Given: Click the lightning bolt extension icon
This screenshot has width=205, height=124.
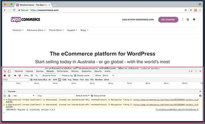Looking at the screenshot, I should click(x=191, y=10).
